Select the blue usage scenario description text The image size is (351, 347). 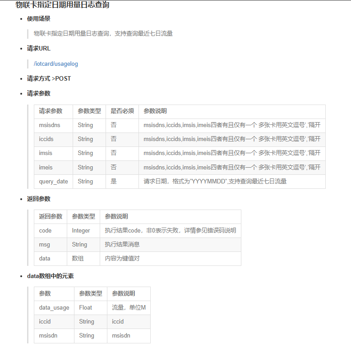(x=103, y=33)
